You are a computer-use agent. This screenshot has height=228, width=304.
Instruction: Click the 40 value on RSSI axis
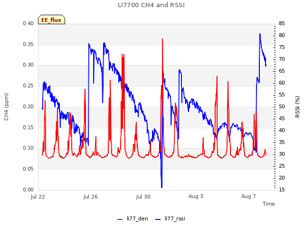[x=282, y=131]
